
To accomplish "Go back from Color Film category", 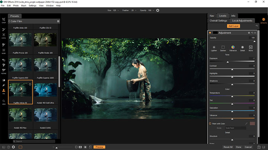I will (x=9, y=21).
